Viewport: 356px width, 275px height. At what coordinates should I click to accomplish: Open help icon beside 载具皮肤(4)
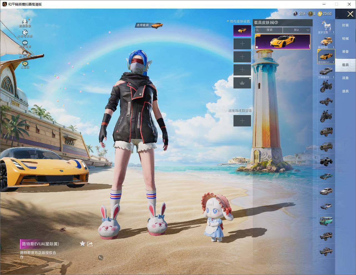click(x=276, y=22)
